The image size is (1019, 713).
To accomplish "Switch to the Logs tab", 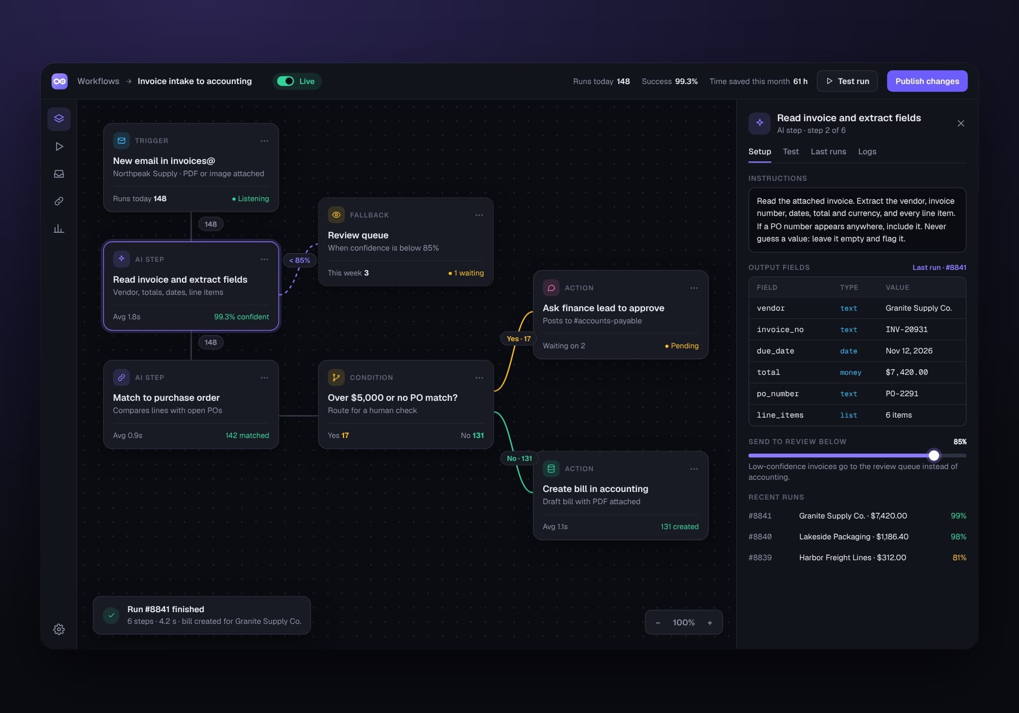I will 867,152.
